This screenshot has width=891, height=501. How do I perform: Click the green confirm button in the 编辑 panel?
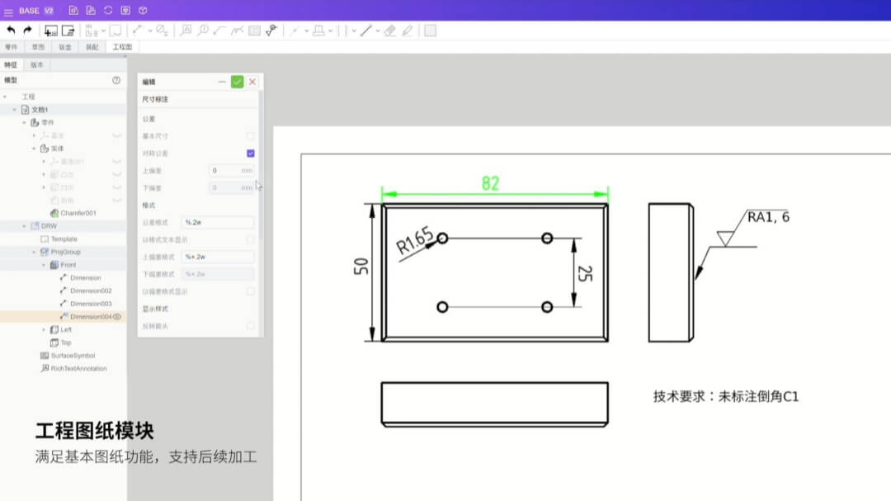237,82
